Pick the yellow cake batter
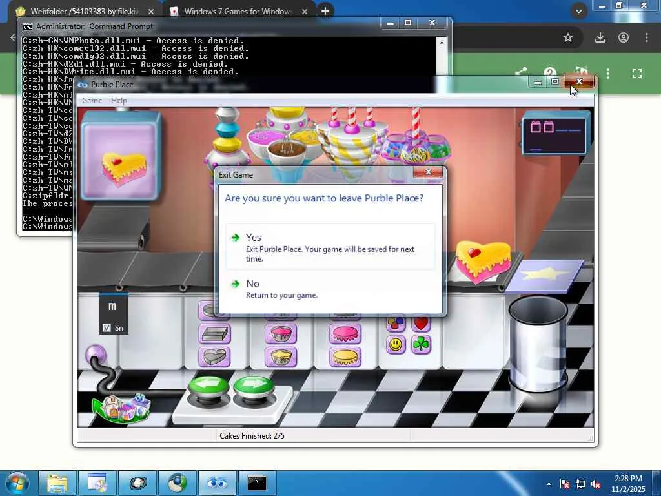 (281, 356)
